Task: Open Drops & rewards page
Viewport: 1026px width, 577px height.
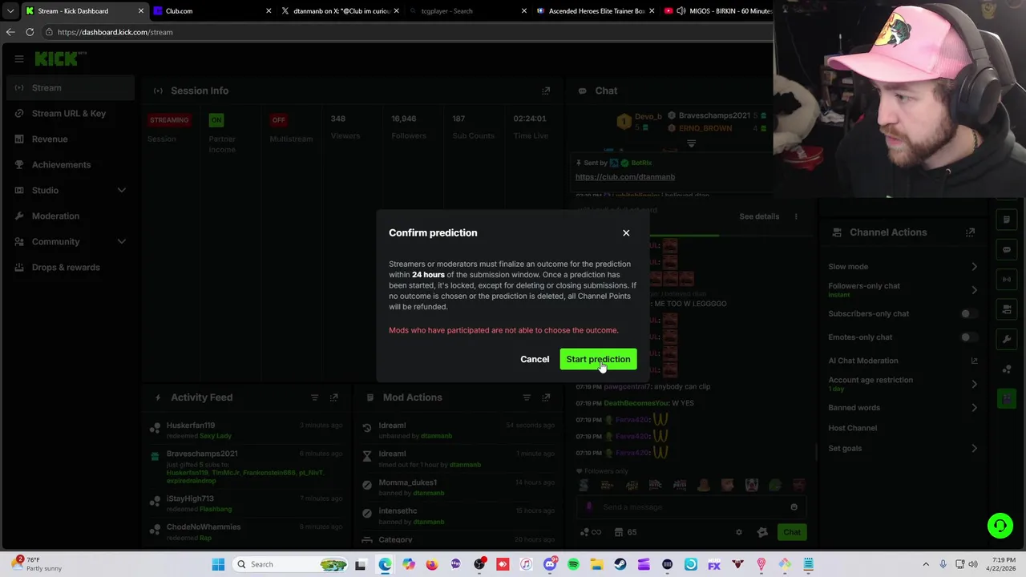Action: [71, 268]
